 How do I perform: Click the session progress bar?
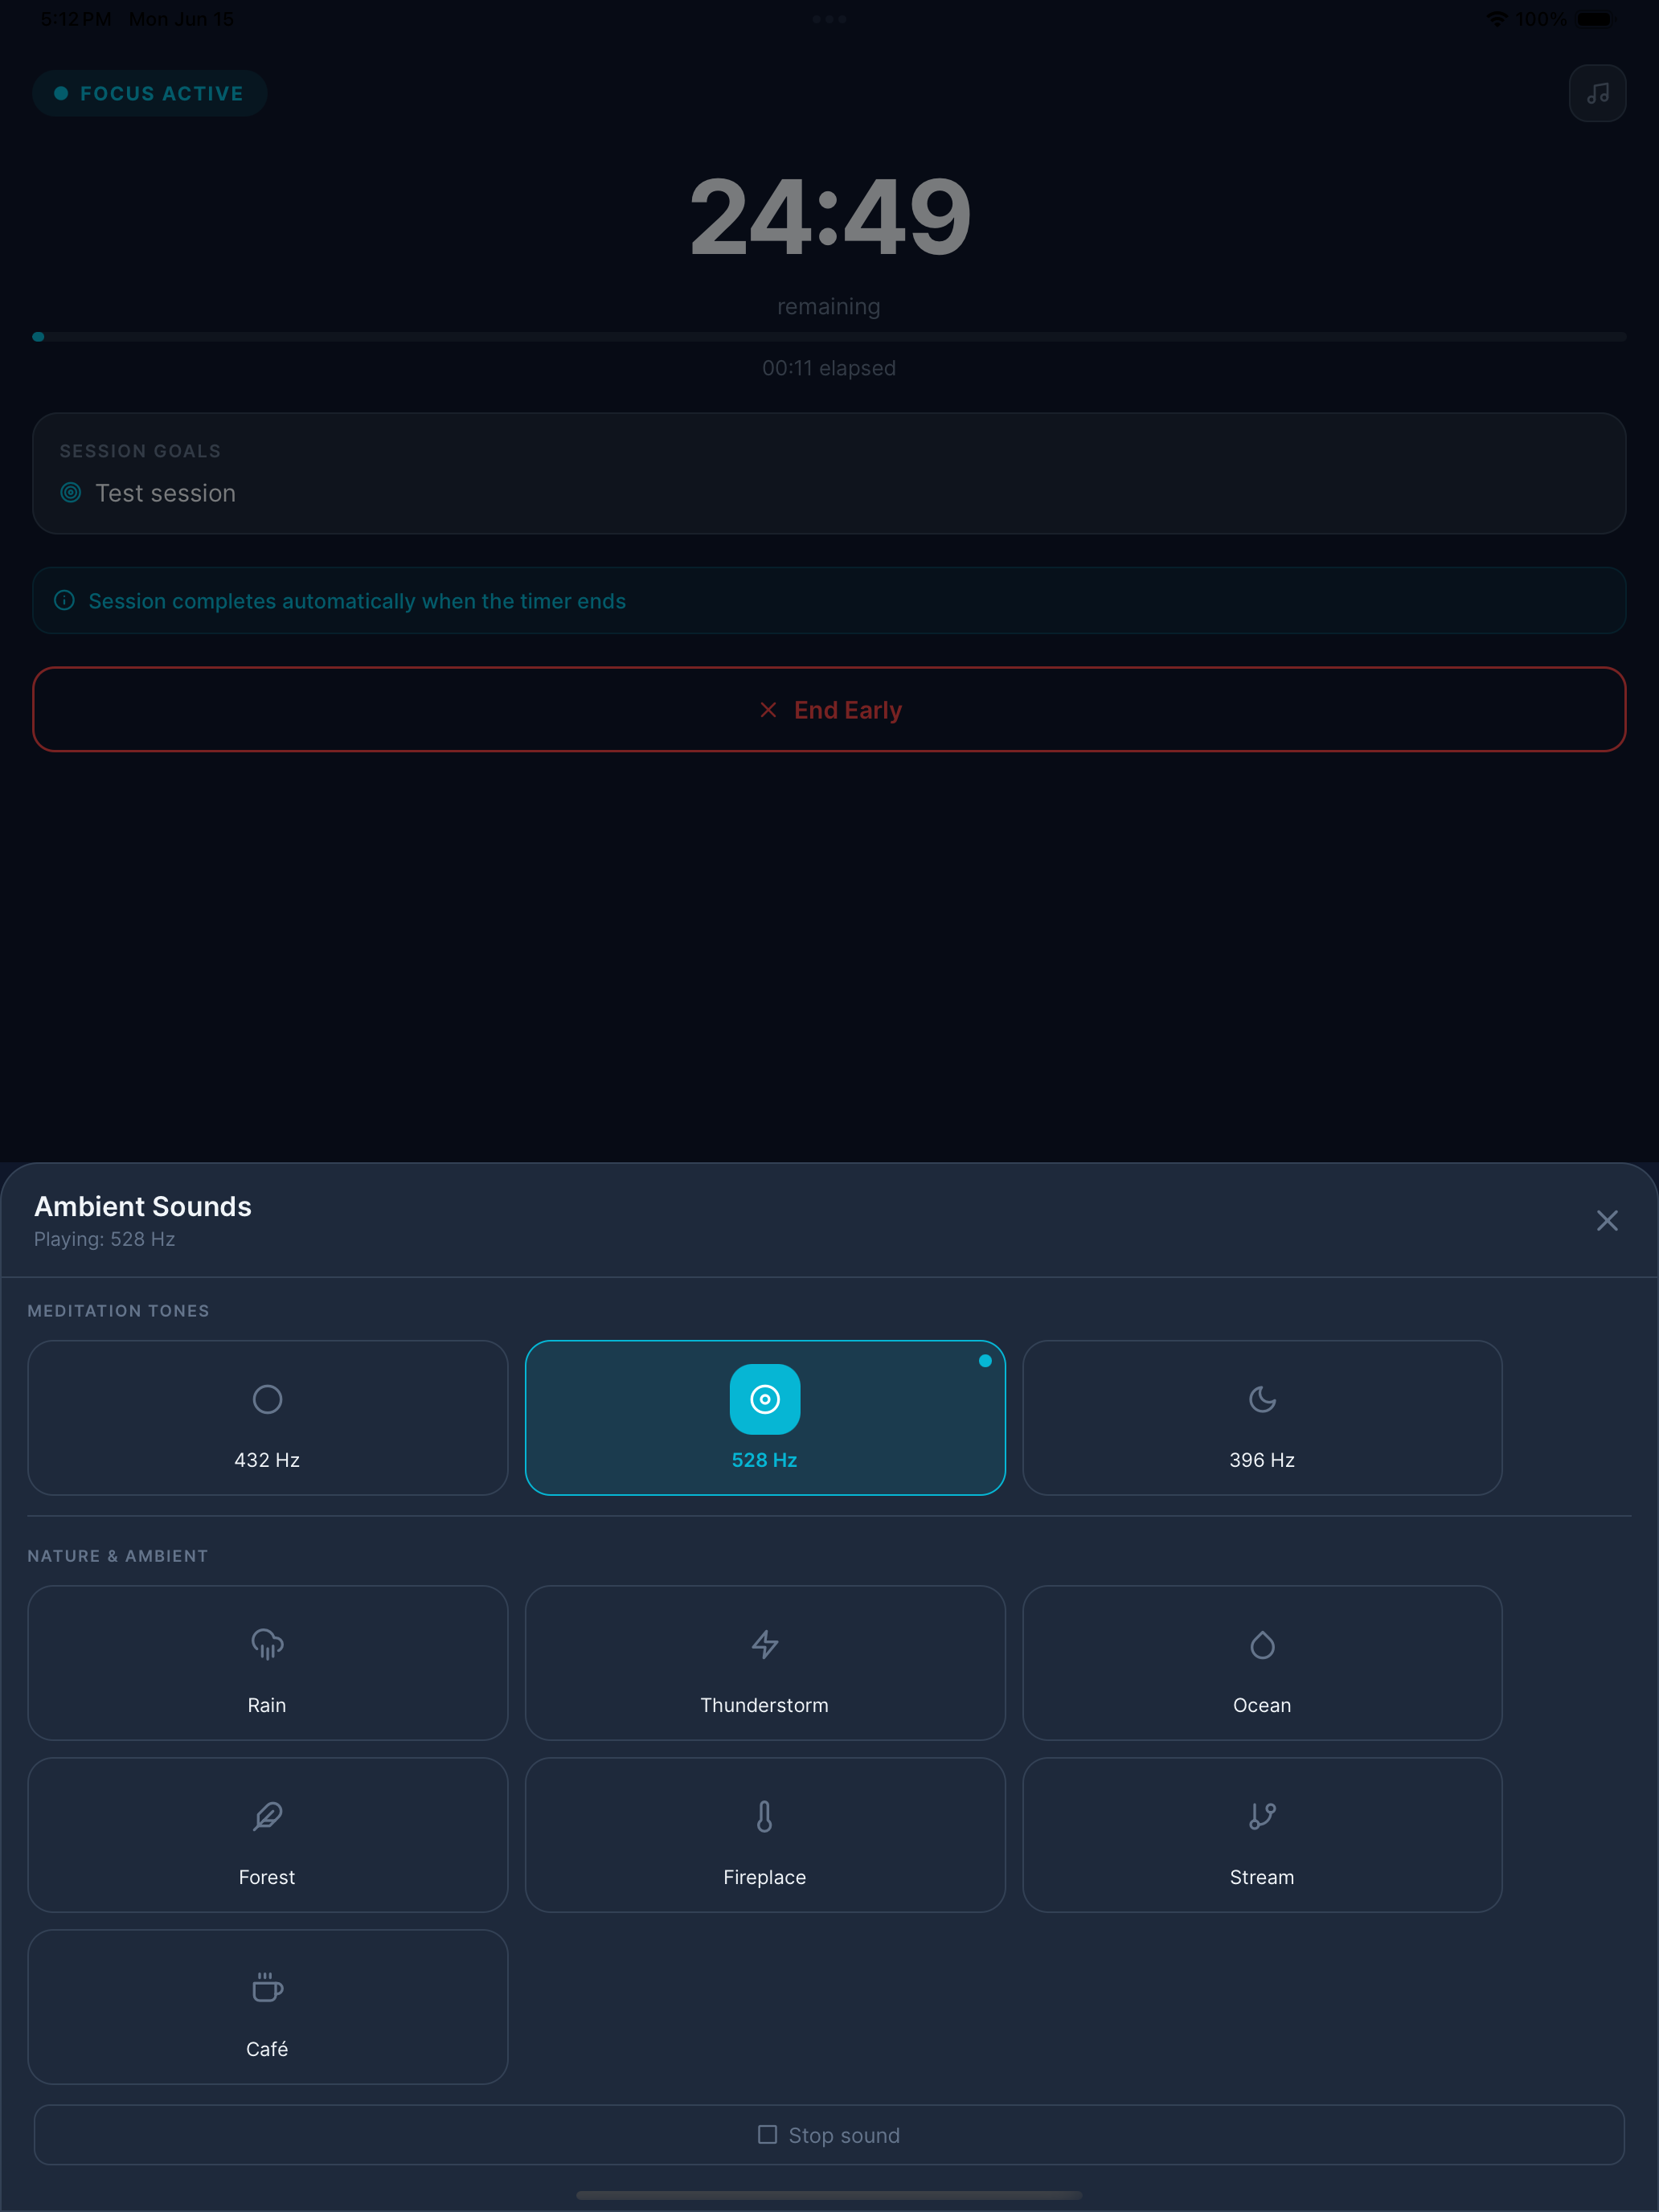829,337
